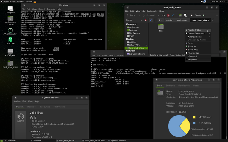Open the Forward history dropdown arrow
The height and width of the screenshot is (142, 228).
coord(159,15)
